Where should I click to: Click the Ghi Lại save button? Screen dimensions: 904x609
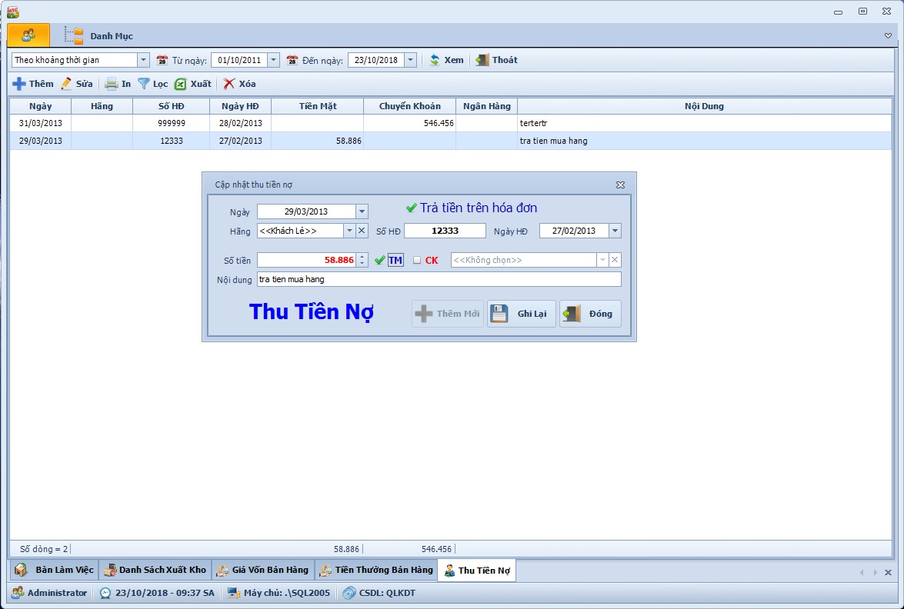tap(521, 314)
